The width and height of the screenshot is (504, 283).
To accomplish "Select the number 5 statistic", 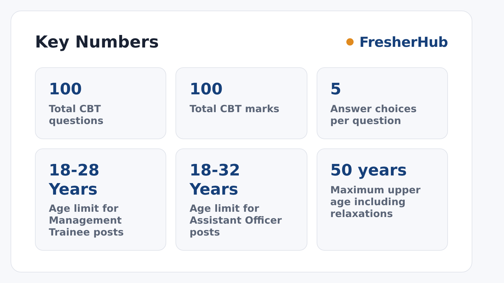I will coord(335,89).
